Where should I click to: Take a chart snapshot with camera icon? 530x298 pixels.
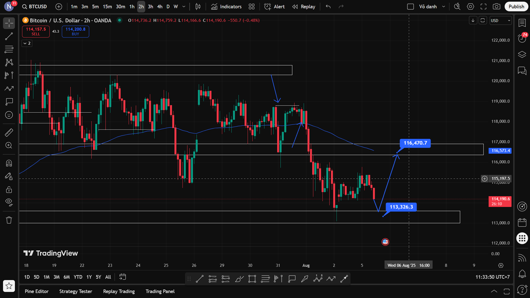[x=497, y=7]
